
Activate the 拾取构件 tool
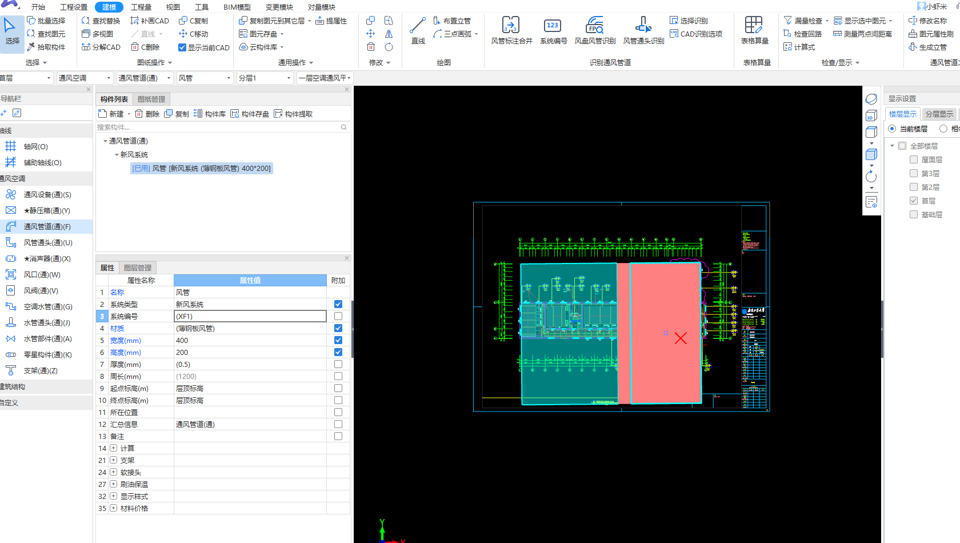(x=46, y=47)
